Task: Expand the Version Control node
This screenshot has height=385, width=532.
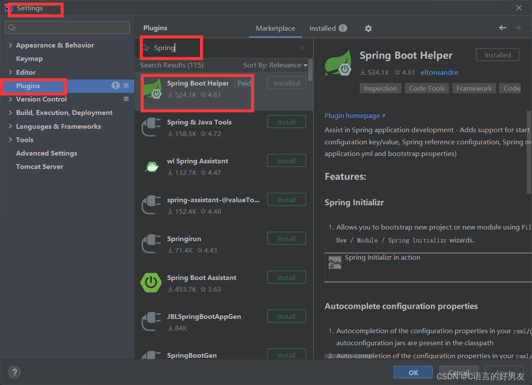Action: pyautogui.click(x=11, y=99)
